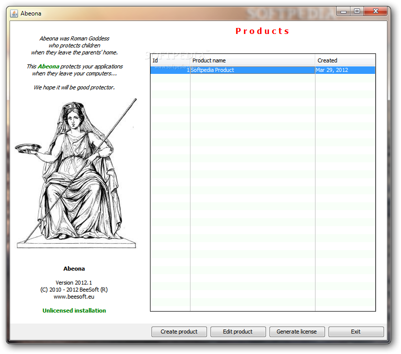
Task: Click the green Abeona word in description
Action: click(48, 66)
